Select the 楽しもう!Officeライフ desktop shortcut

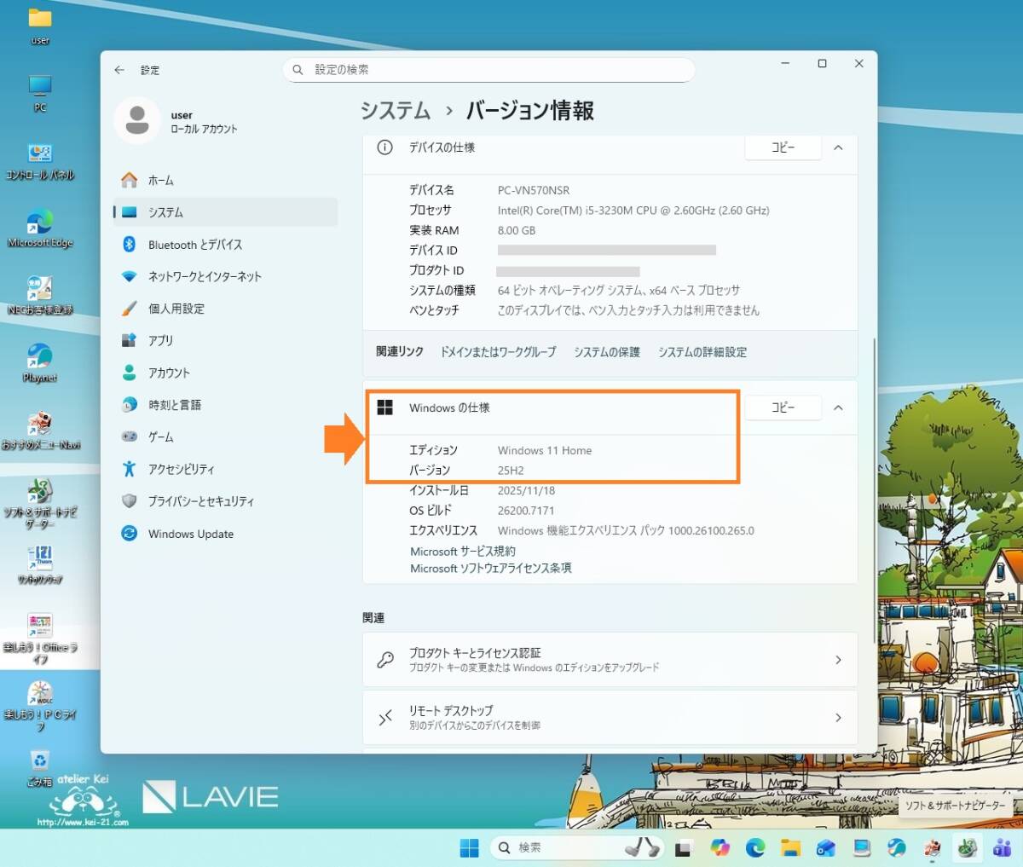point(40,639)
